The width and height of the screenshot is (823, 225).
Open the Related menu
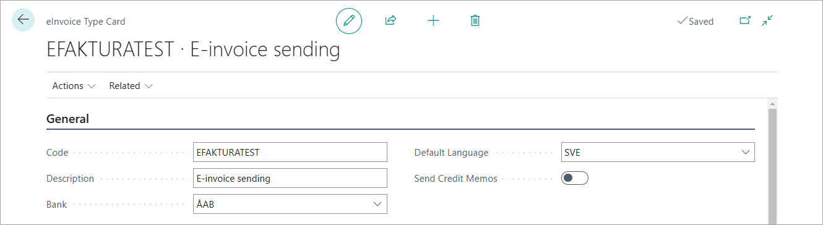pyautogui.click(x=131, y=86)
